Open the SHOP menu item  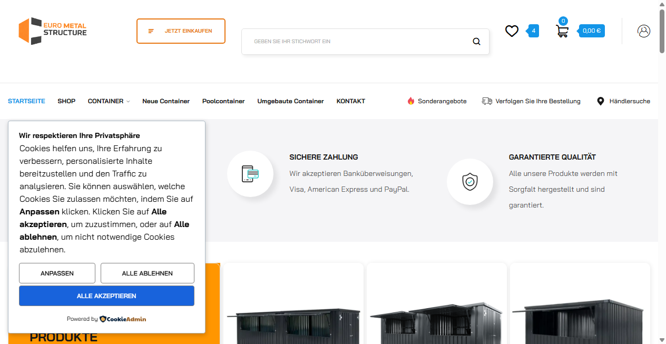tap(66, 101)
